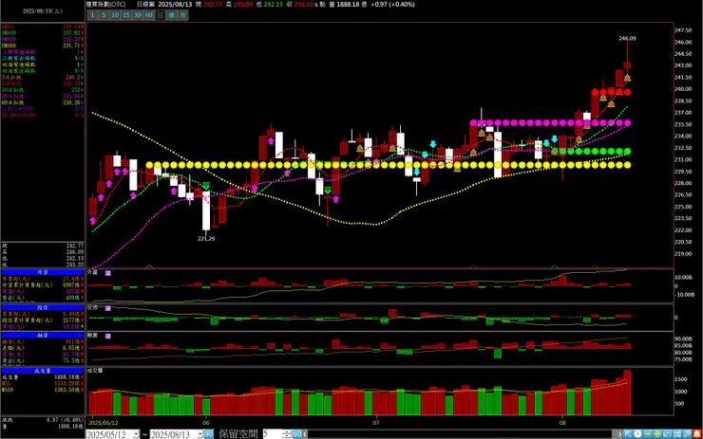The height and width of the screenshot is (439, 703).
Task: Click the round clock icon in bottom toolbar
Action: point(637,434)
